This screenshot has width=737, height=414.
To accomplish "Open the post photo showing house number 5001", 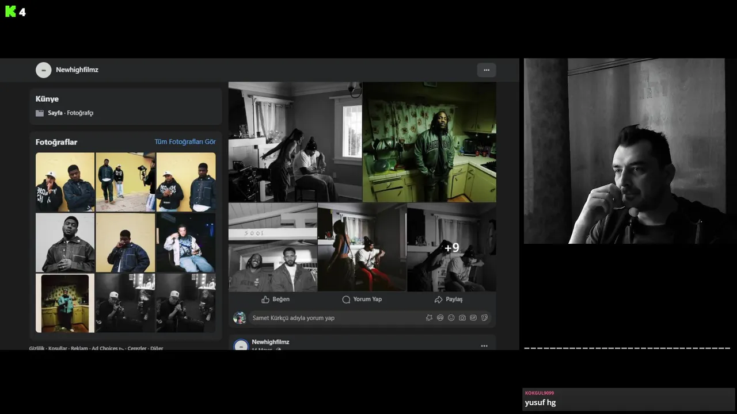I will tap(272, 248).
